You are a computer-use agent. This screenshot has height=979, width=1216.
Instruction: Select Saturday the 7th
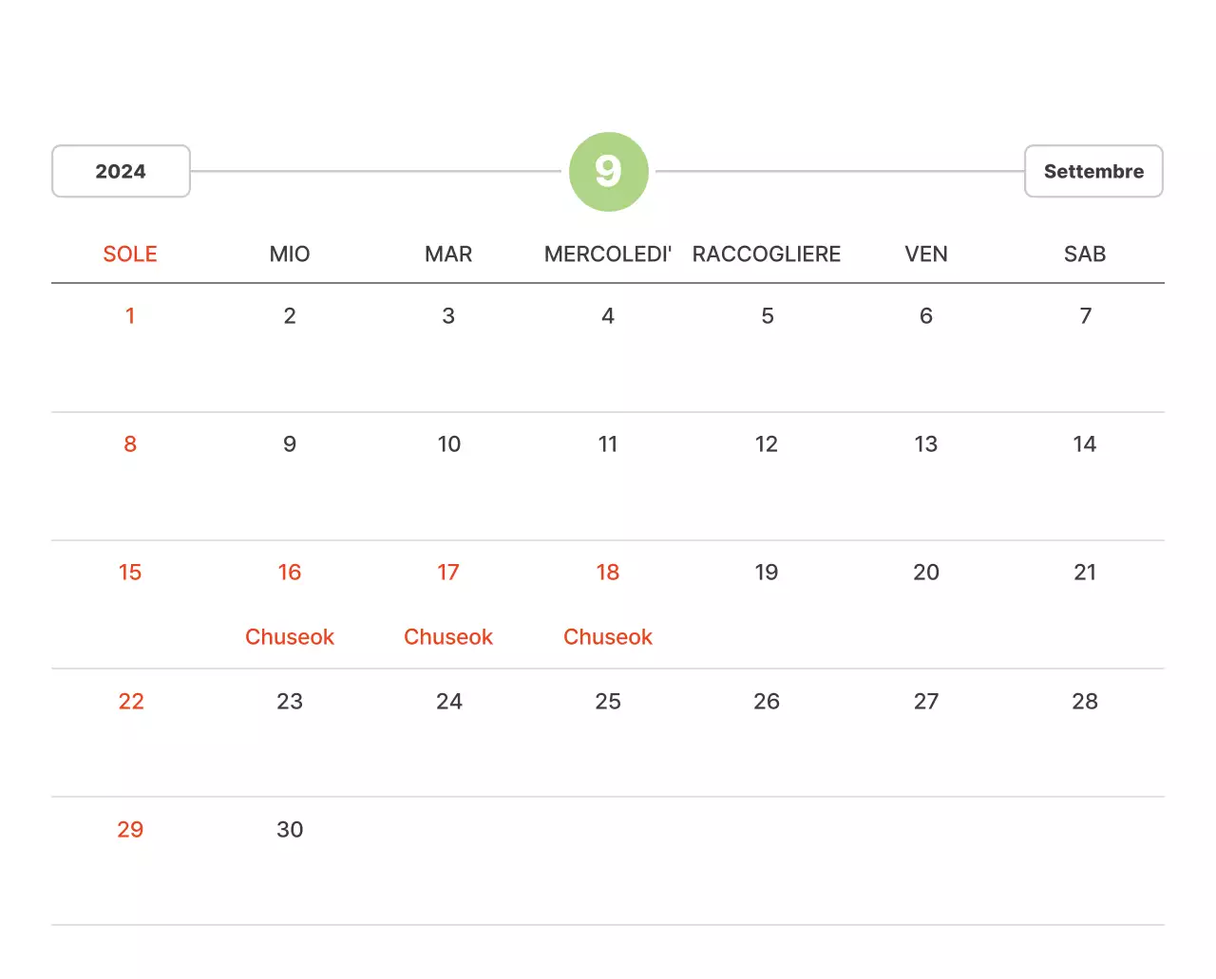1085,315
